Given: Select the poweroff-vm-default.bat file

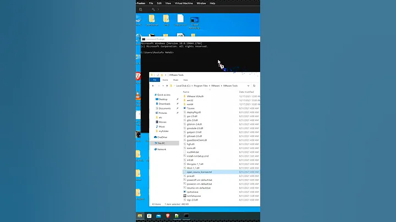Looking at the screenshot, I should click(200, 180).
